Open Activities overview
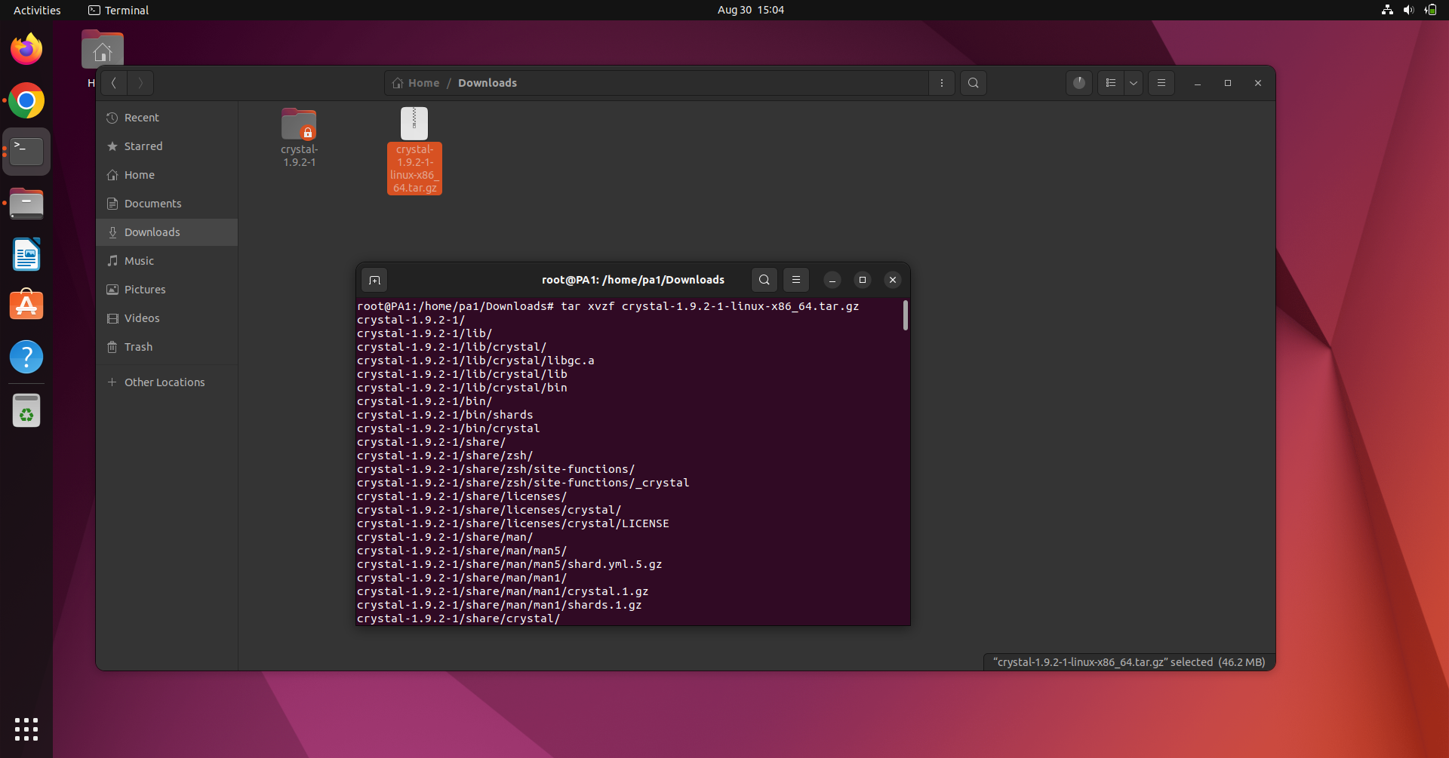 [37, 10]
